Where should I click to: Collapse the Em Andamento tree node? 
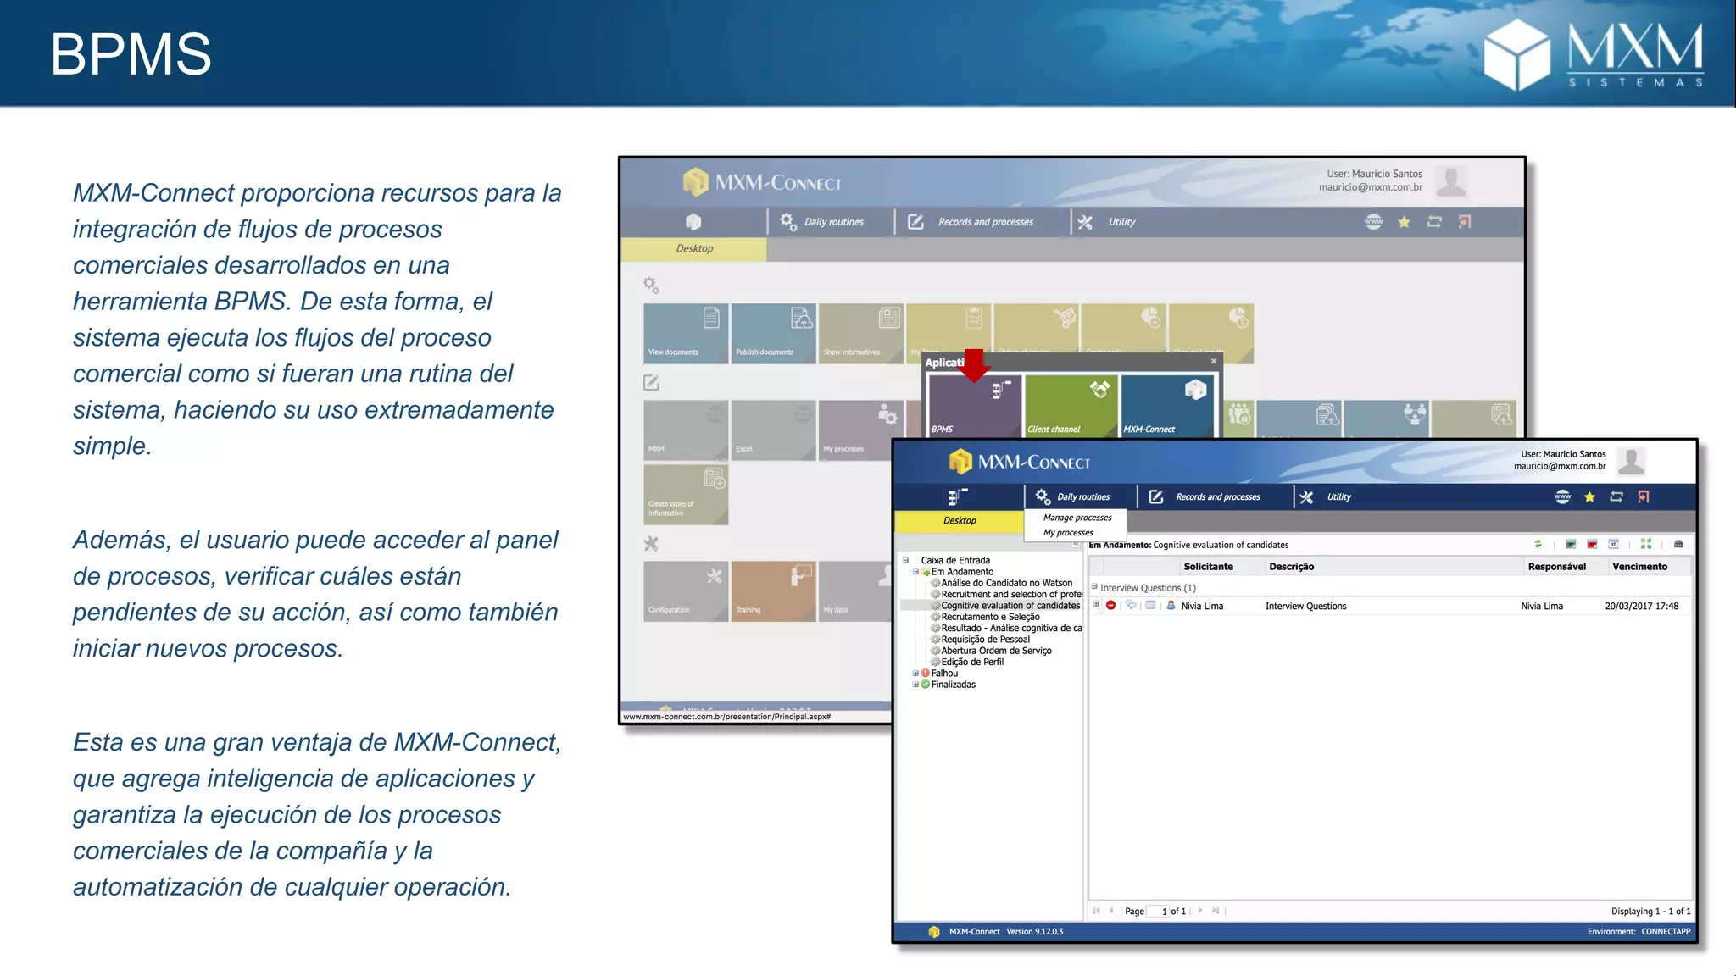tap(915, 572)
